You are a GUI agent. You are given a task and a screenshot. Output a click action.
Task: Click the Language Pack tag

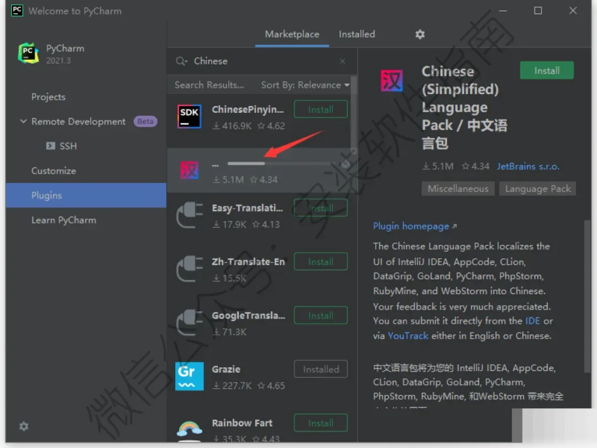tap(538, 189)
